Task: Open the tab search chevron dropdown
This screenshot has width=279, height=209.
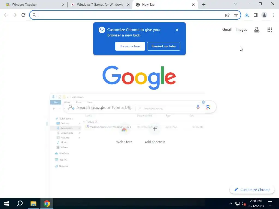Action: click(x=235, y=4)
